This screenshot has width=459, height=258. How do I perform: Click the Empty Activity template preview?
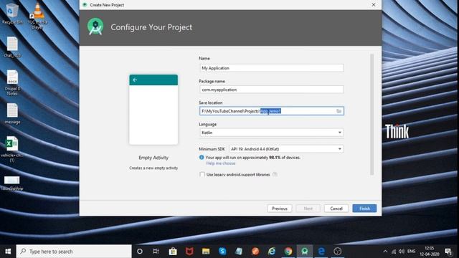pyautogui.click(x=153, y=110)
